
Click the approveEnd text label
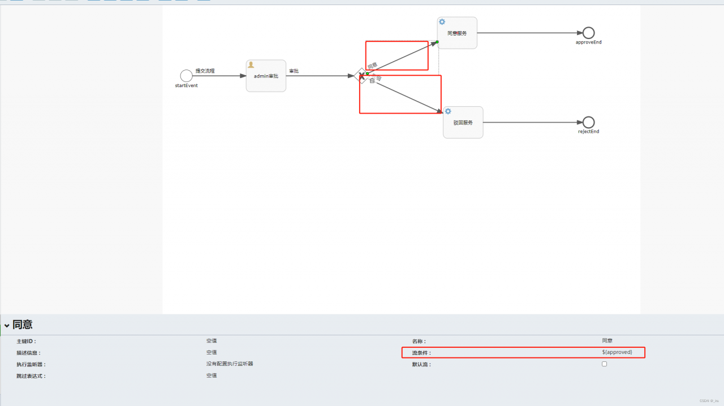coord(589,42)
